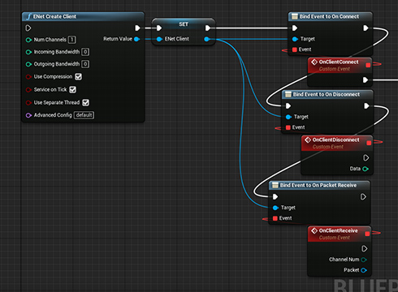Viewport: 398px width, 292px height.
Task: Toggle the Use Compression checkbox
Action: [78, 77]
